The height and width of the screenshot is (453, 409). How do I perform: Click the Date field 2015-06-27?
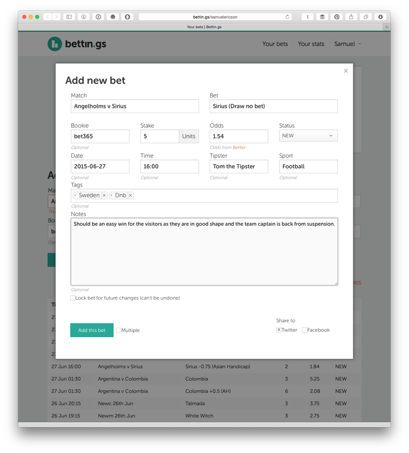coord(100,166)
